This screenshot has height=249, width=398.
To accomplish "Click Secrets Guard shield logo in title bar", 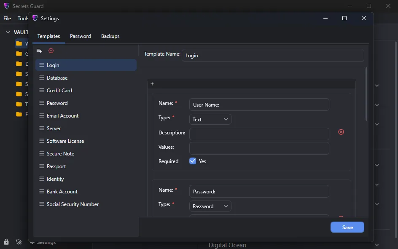I will click(7, 6).
